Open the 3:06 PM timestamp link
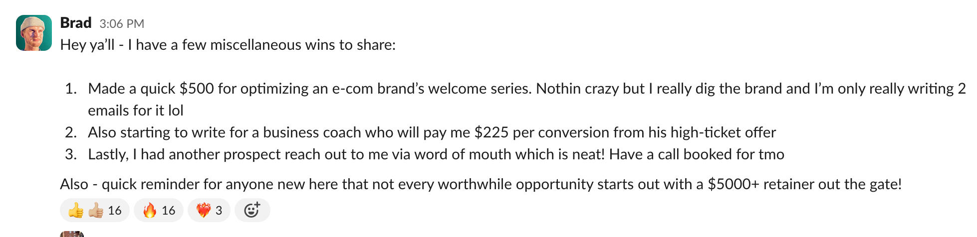 pos(122,24)
